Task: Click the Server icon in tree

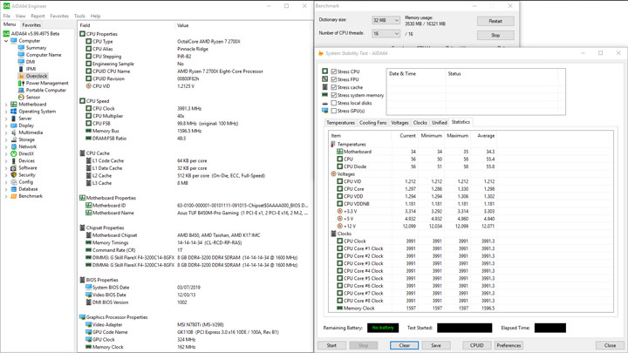Action: pyautogui.click(x=14, y=119)
